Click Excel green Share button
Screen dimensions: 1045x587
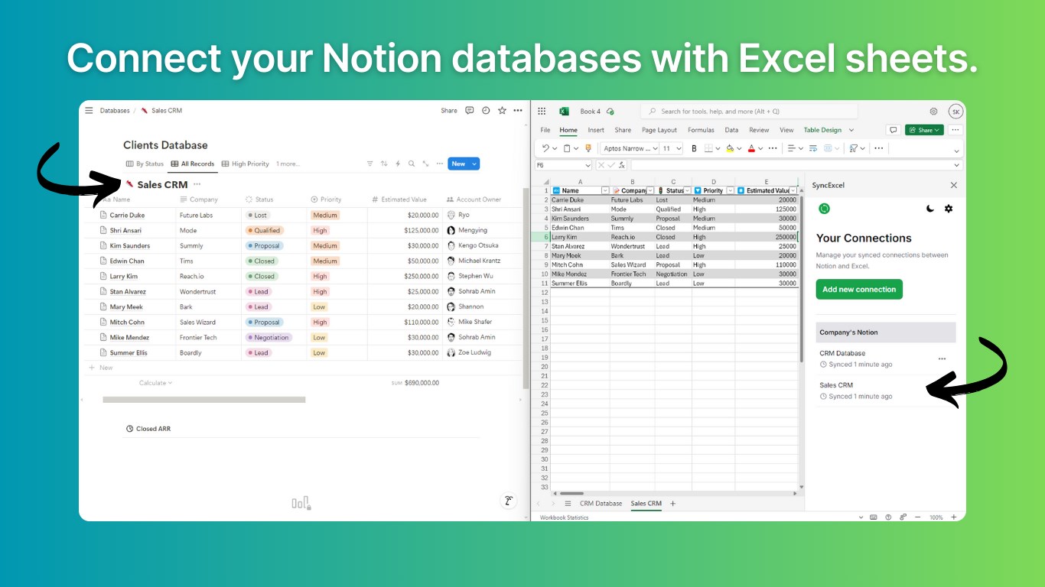[924, 130]
